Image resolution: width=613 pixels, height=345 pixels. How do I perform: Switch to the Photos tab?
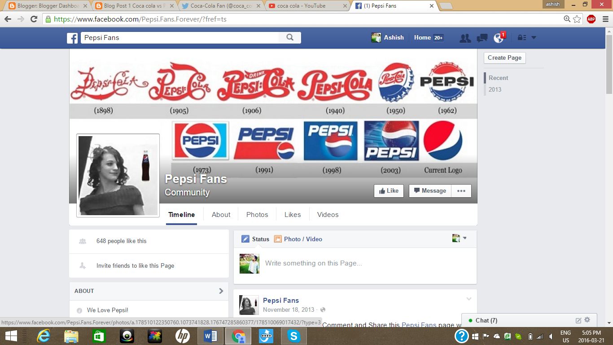pos(257,214)
